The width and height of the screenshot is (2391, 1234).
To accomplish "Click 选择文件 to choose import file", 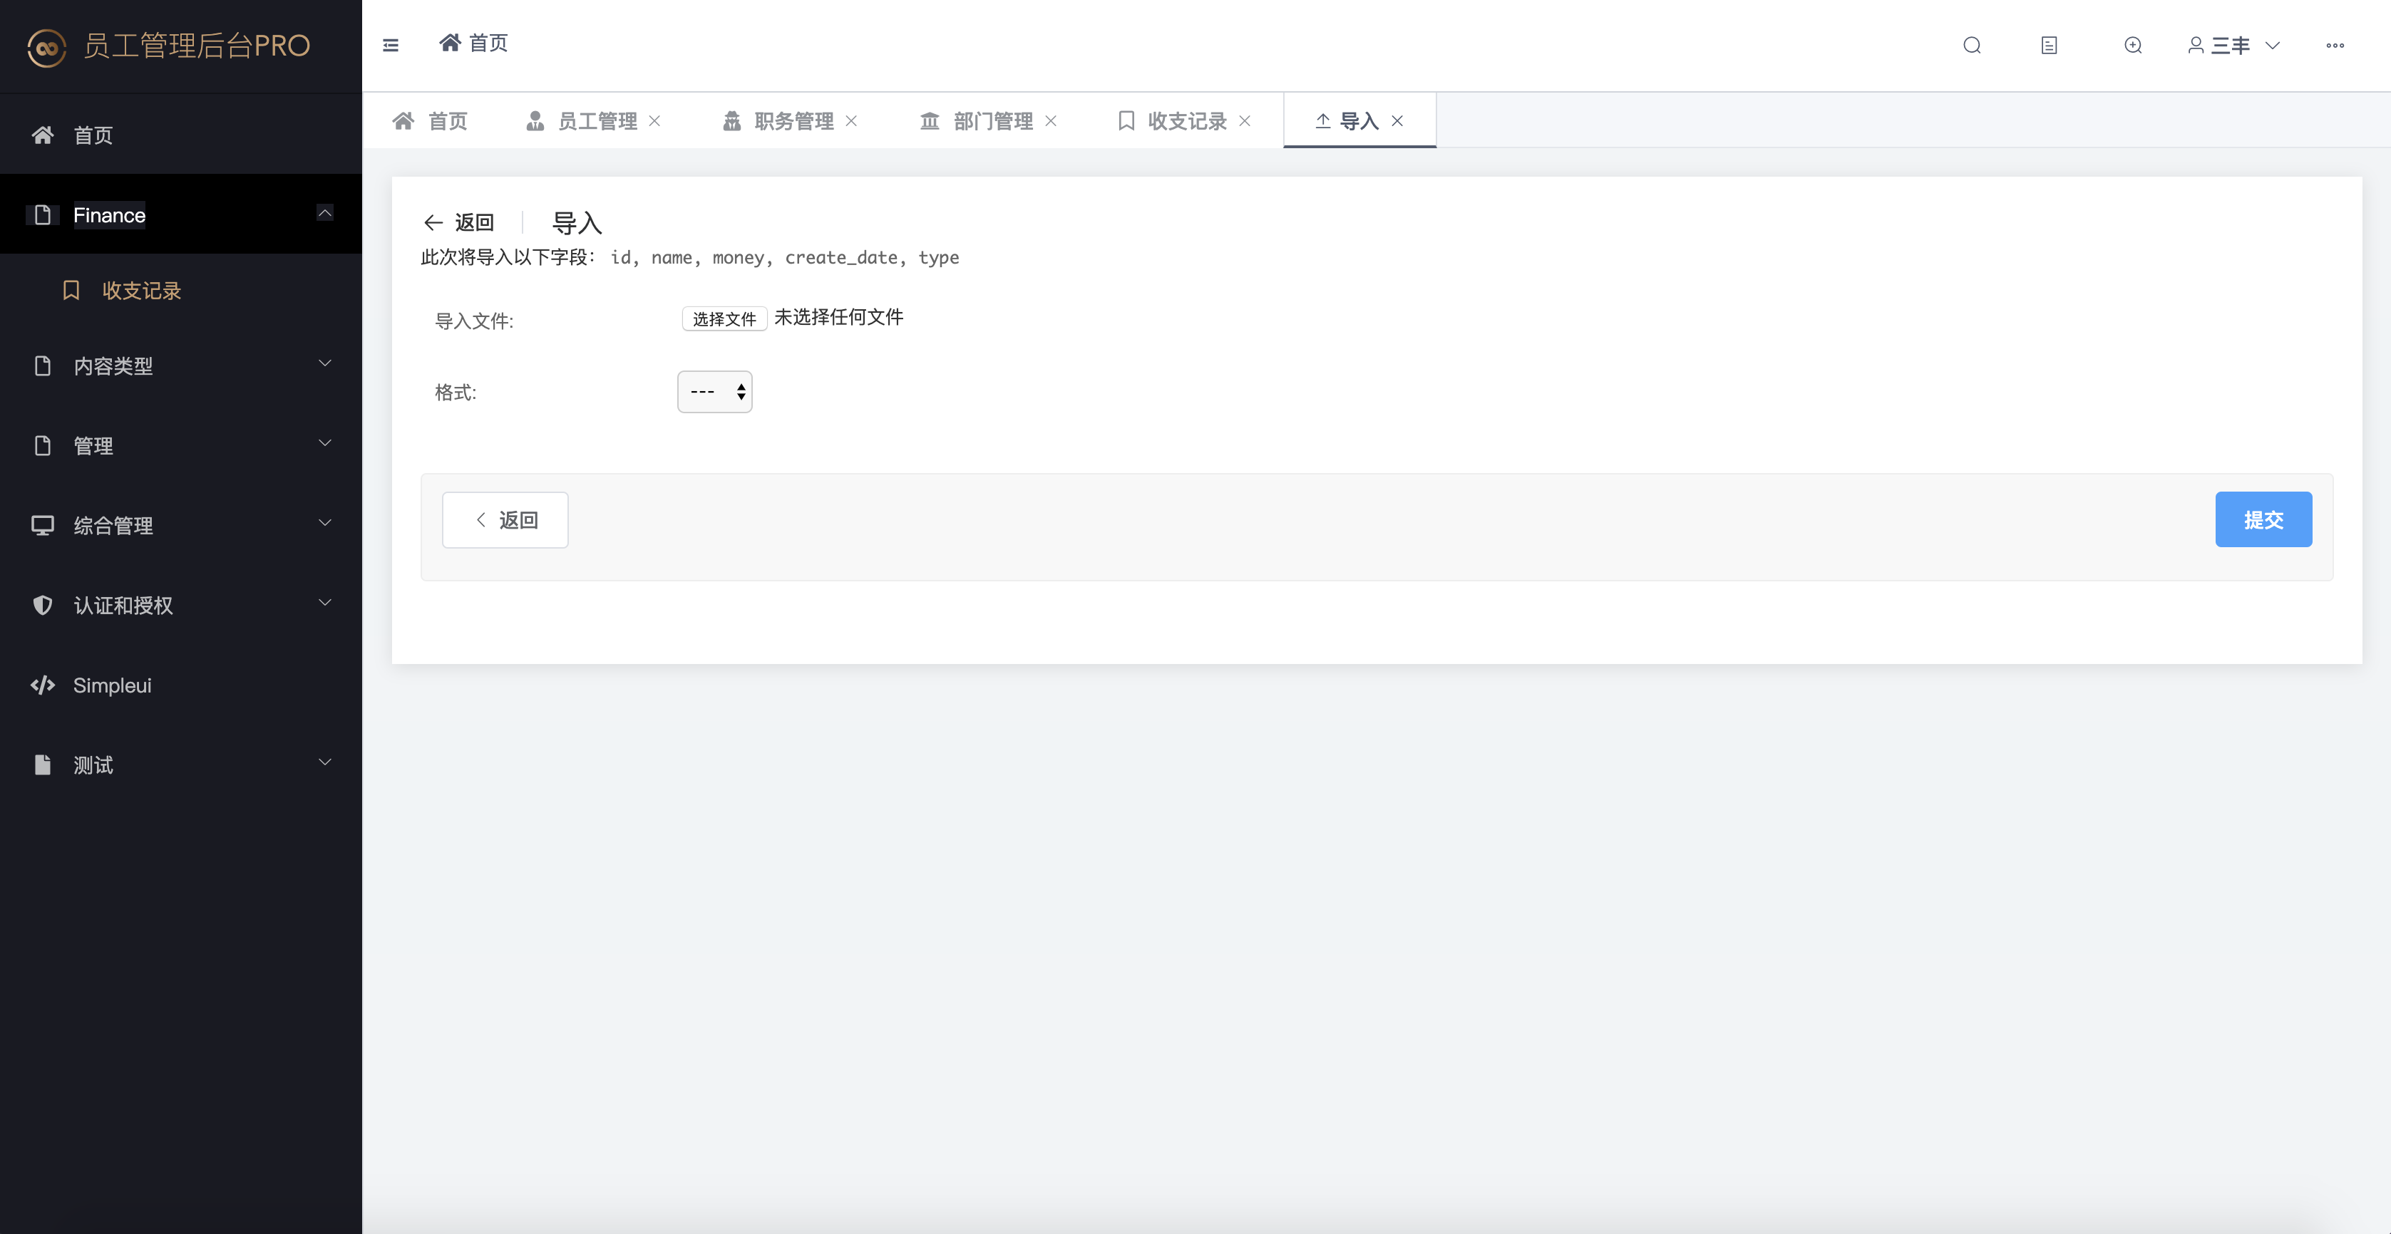I will [724, 319].
